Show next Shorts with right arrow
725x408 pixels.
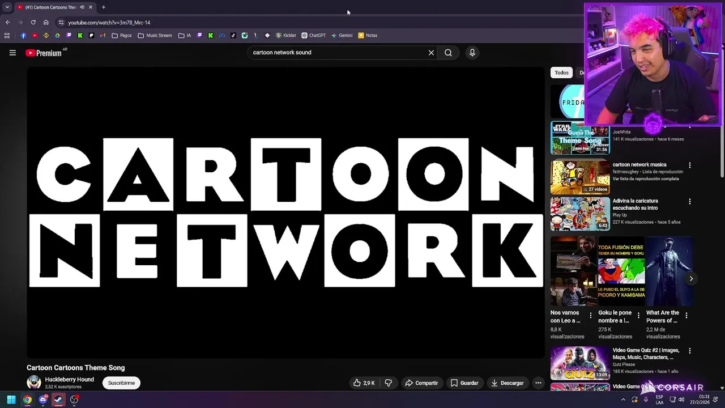point(691,278)
